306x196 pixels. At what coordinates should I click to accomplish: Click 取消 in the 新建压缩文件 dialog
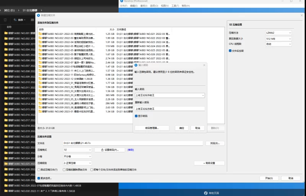tap(291, 178)
